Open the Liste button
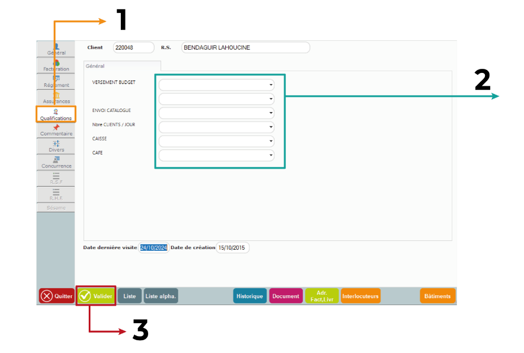The image size is (524, 353). click(130, 296)
